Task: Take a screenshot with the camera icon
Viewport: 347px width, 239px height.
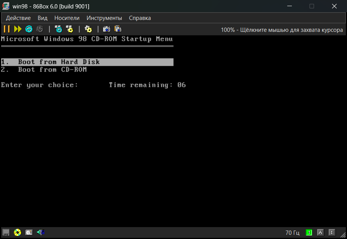Action: click(107, 29)
